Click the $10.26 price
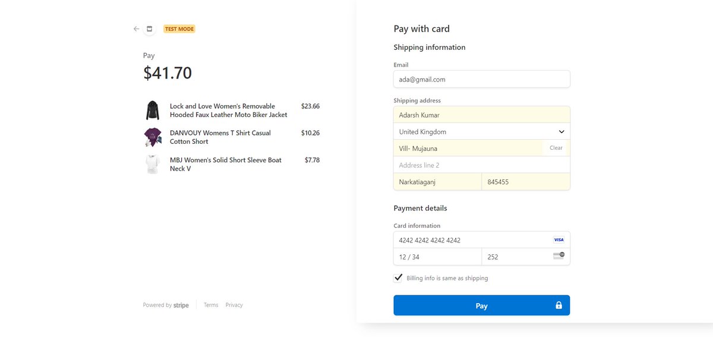This screenshot has width=713, height=337. click(310, 133)
